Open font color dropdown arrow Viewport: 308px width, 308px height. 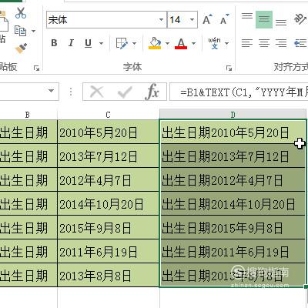pos(194,43)
